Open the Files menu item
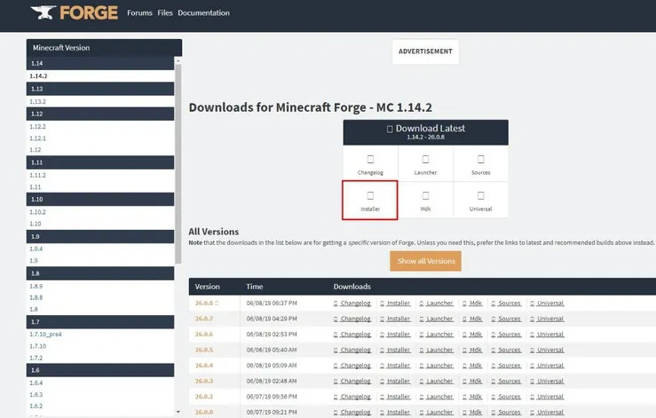Viewport: 656px width, 418px height. point(165,13)
